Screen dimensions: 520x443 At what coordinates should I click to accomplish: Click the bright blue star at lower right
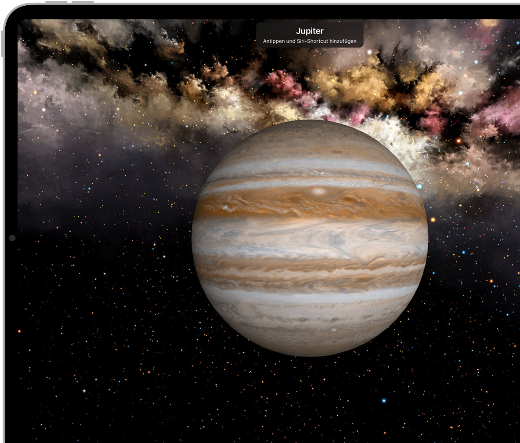[384, 400]
